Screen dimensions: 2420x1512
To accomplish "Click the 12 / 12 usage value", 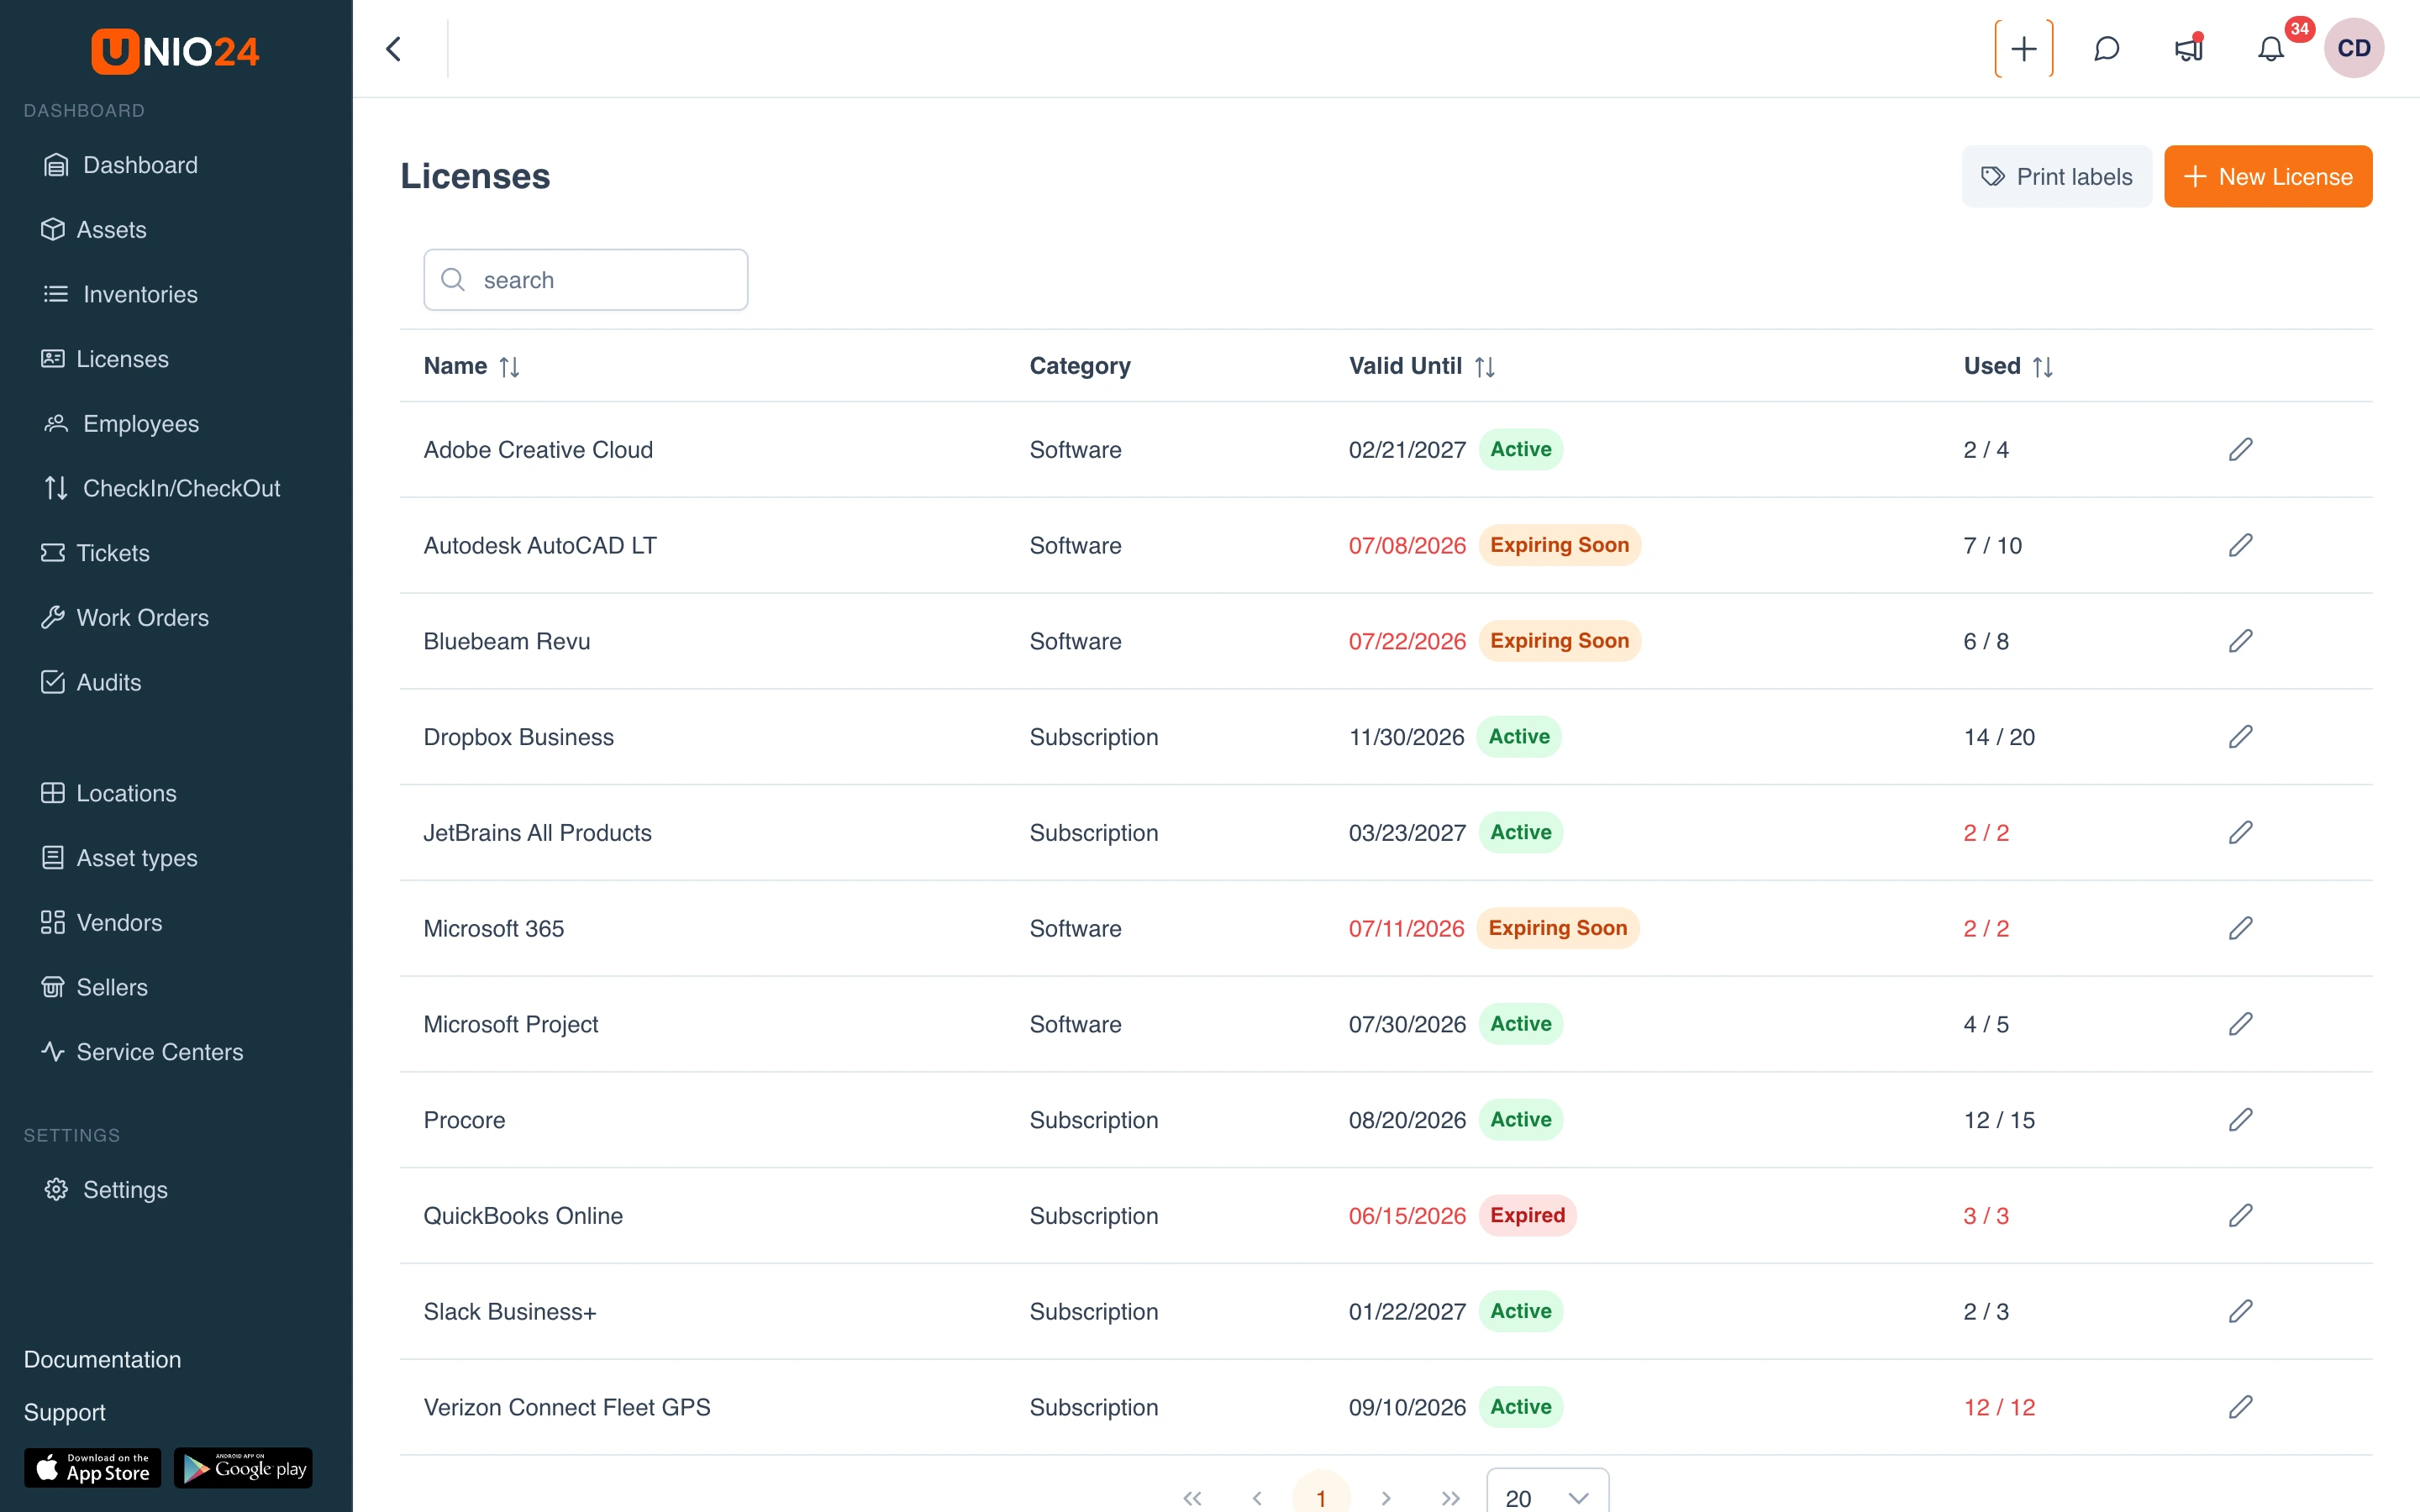I will (1999, 1407).
